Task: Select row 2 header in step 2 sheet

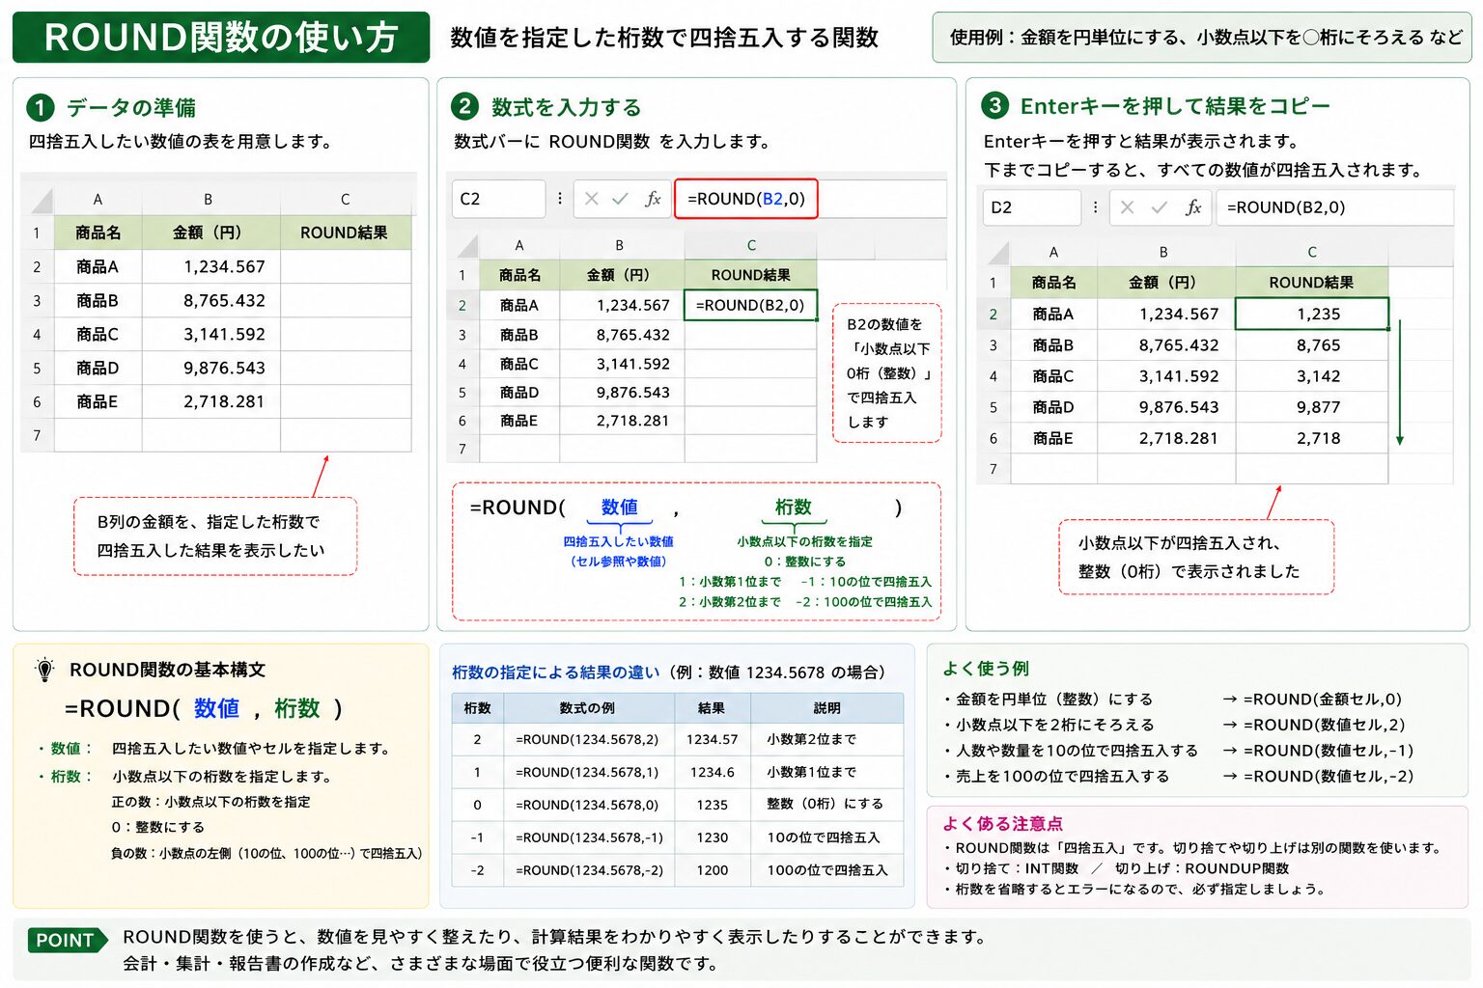Action: [462, 305]
